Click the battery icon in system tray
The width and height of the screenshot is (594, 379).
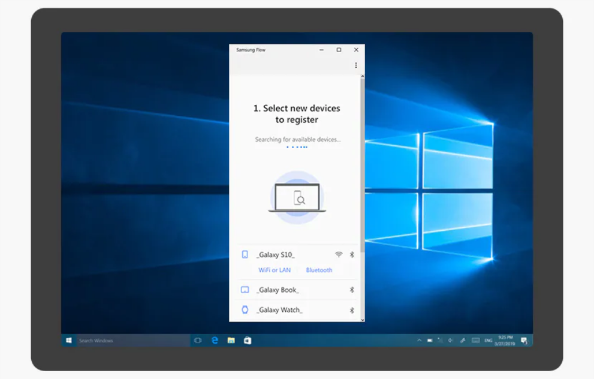pos(430,341)
